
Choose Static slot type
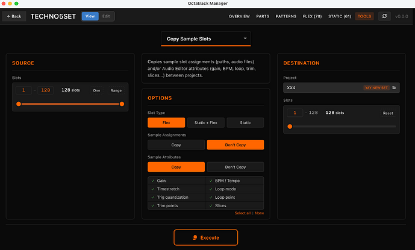click(245, 123)
